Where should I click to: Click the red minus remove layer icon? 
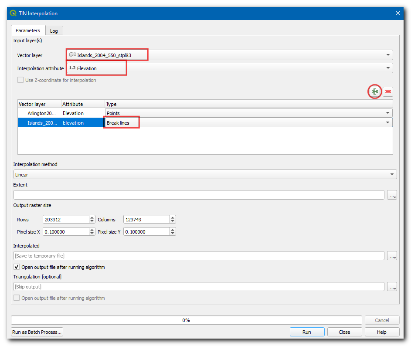point(387,92)
